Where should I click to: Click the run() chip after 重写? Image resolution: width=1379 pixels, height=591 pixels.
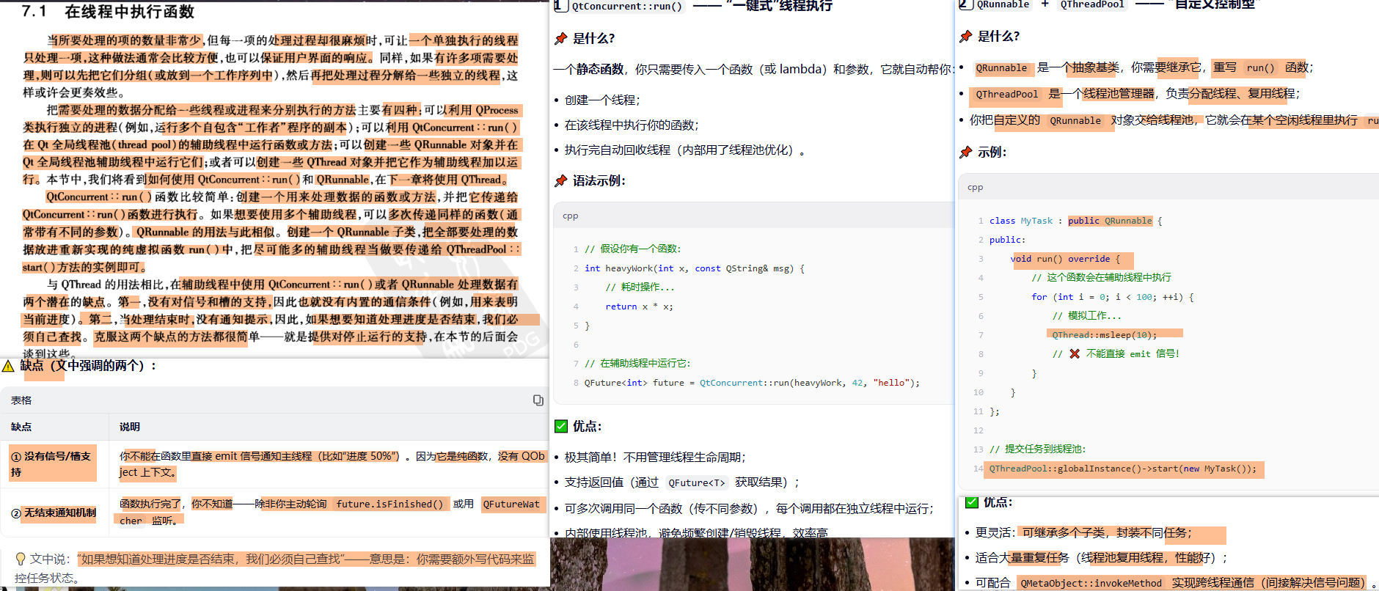tap(1260, 68)
